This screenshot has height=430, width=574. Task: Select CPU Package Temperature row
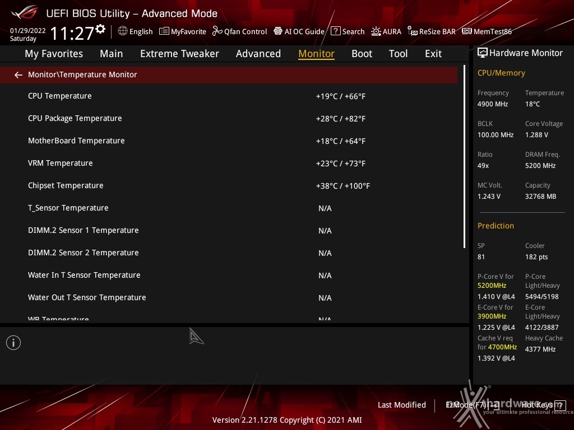click(x=229, y=119)
